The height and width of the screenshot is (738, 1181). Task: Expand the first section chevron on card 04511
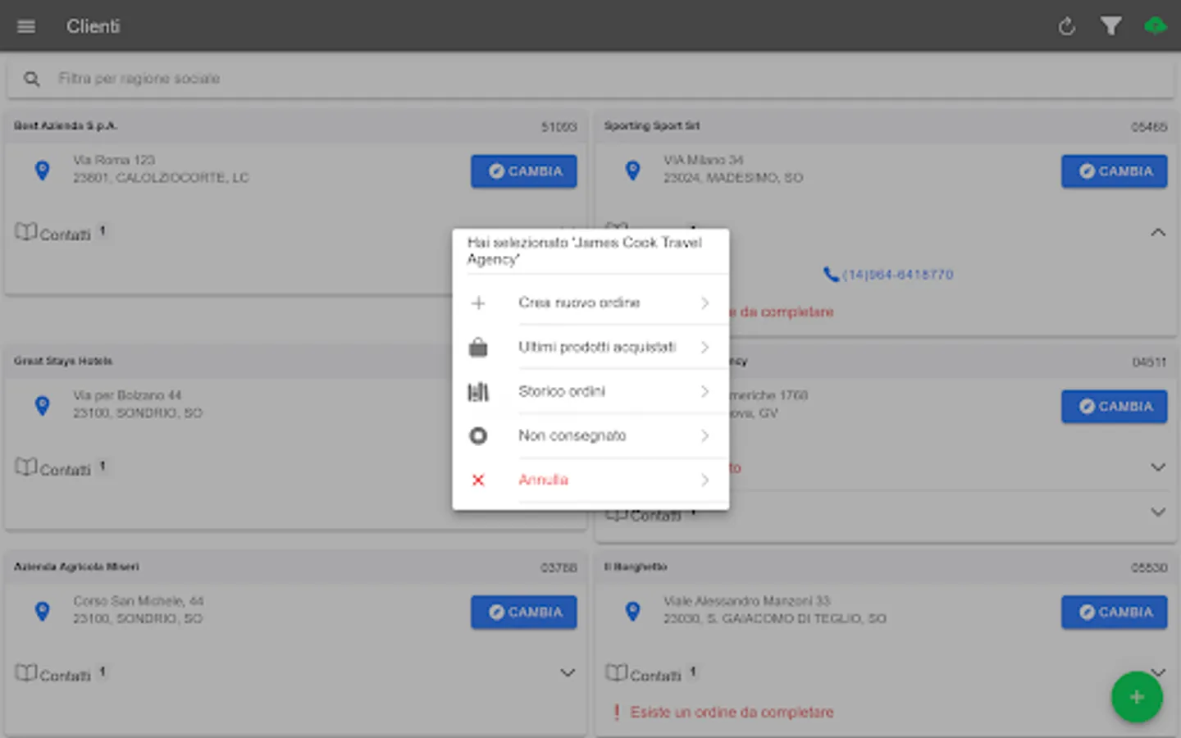click(1157, 467)
